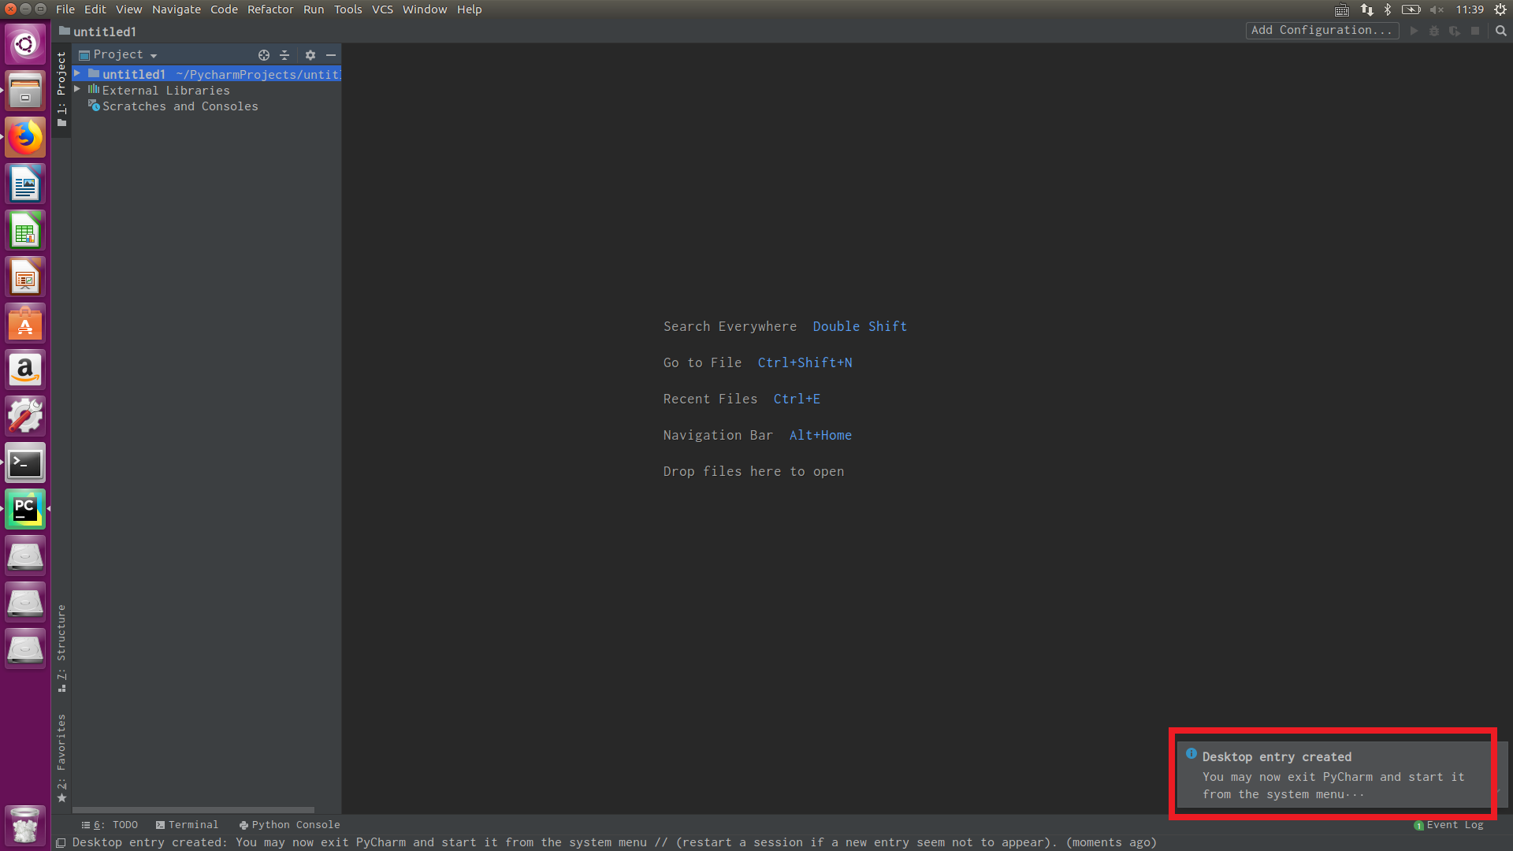
Task: Expand External Libraries tree node
Action: [77, 90]
